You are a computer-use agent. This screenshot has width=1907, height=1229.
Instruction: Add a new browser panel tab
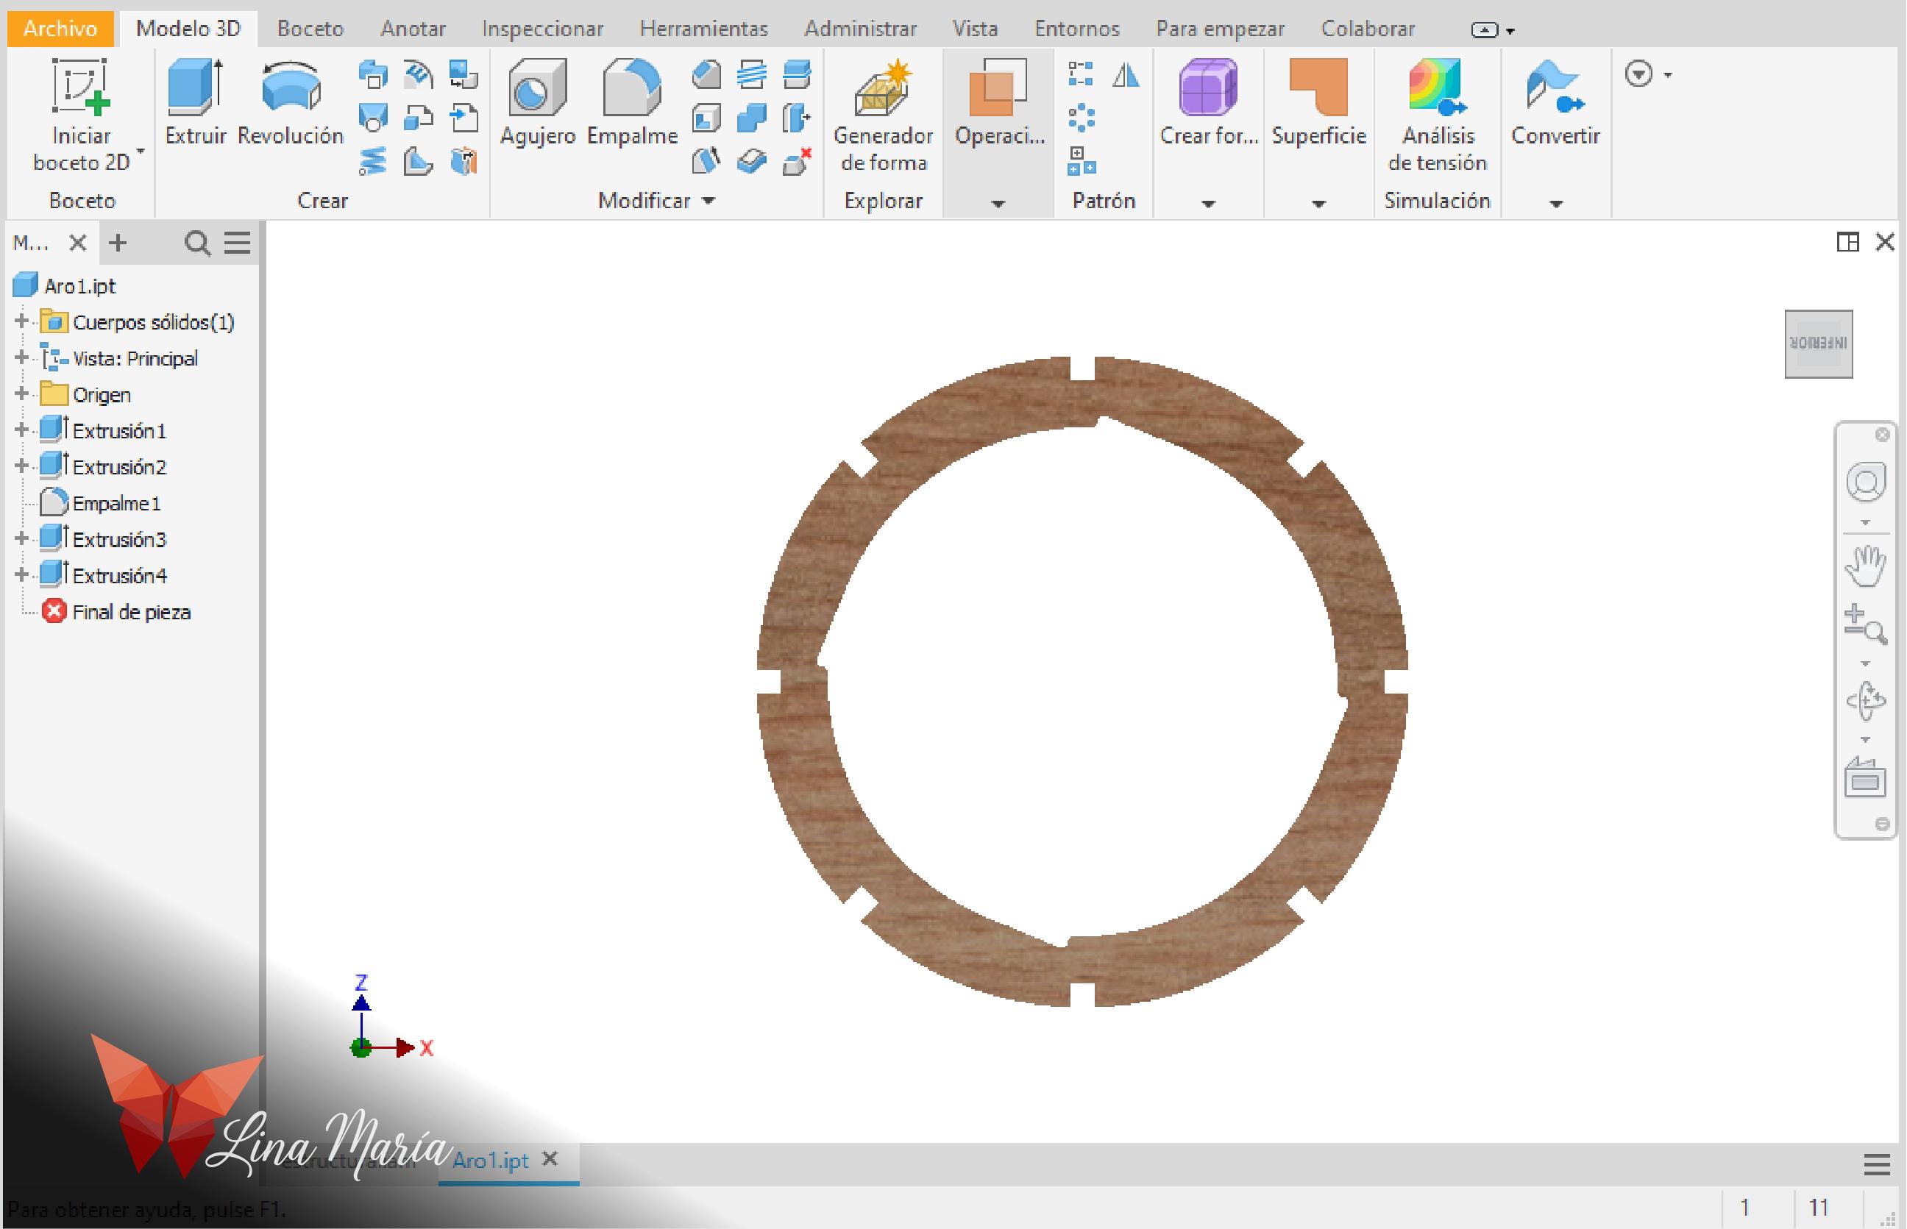click(118, 243)
